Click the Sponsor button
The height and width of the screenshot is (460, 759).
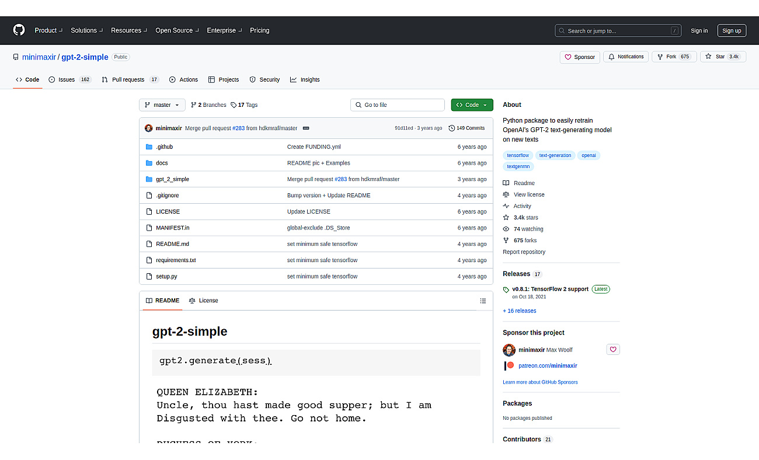click(580, 57)
